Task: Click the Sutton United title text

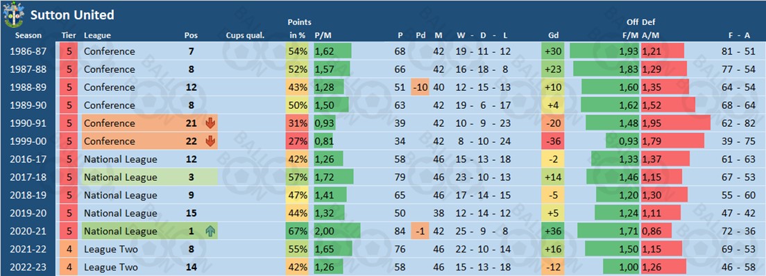Action: click(x=72, y=15)
